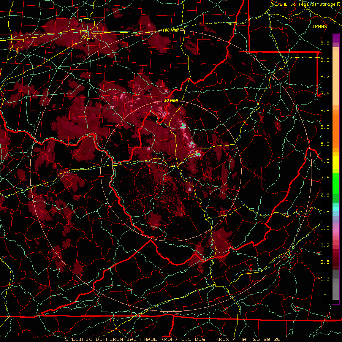Click the 7.4 scale value label

pyautogui.click(x=325, y=93)
